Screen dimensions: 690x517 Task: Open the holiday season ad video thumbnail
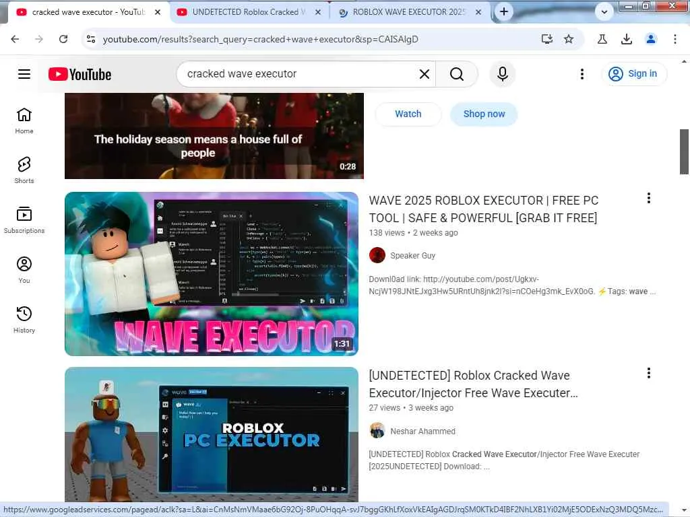tap(214, 136)
